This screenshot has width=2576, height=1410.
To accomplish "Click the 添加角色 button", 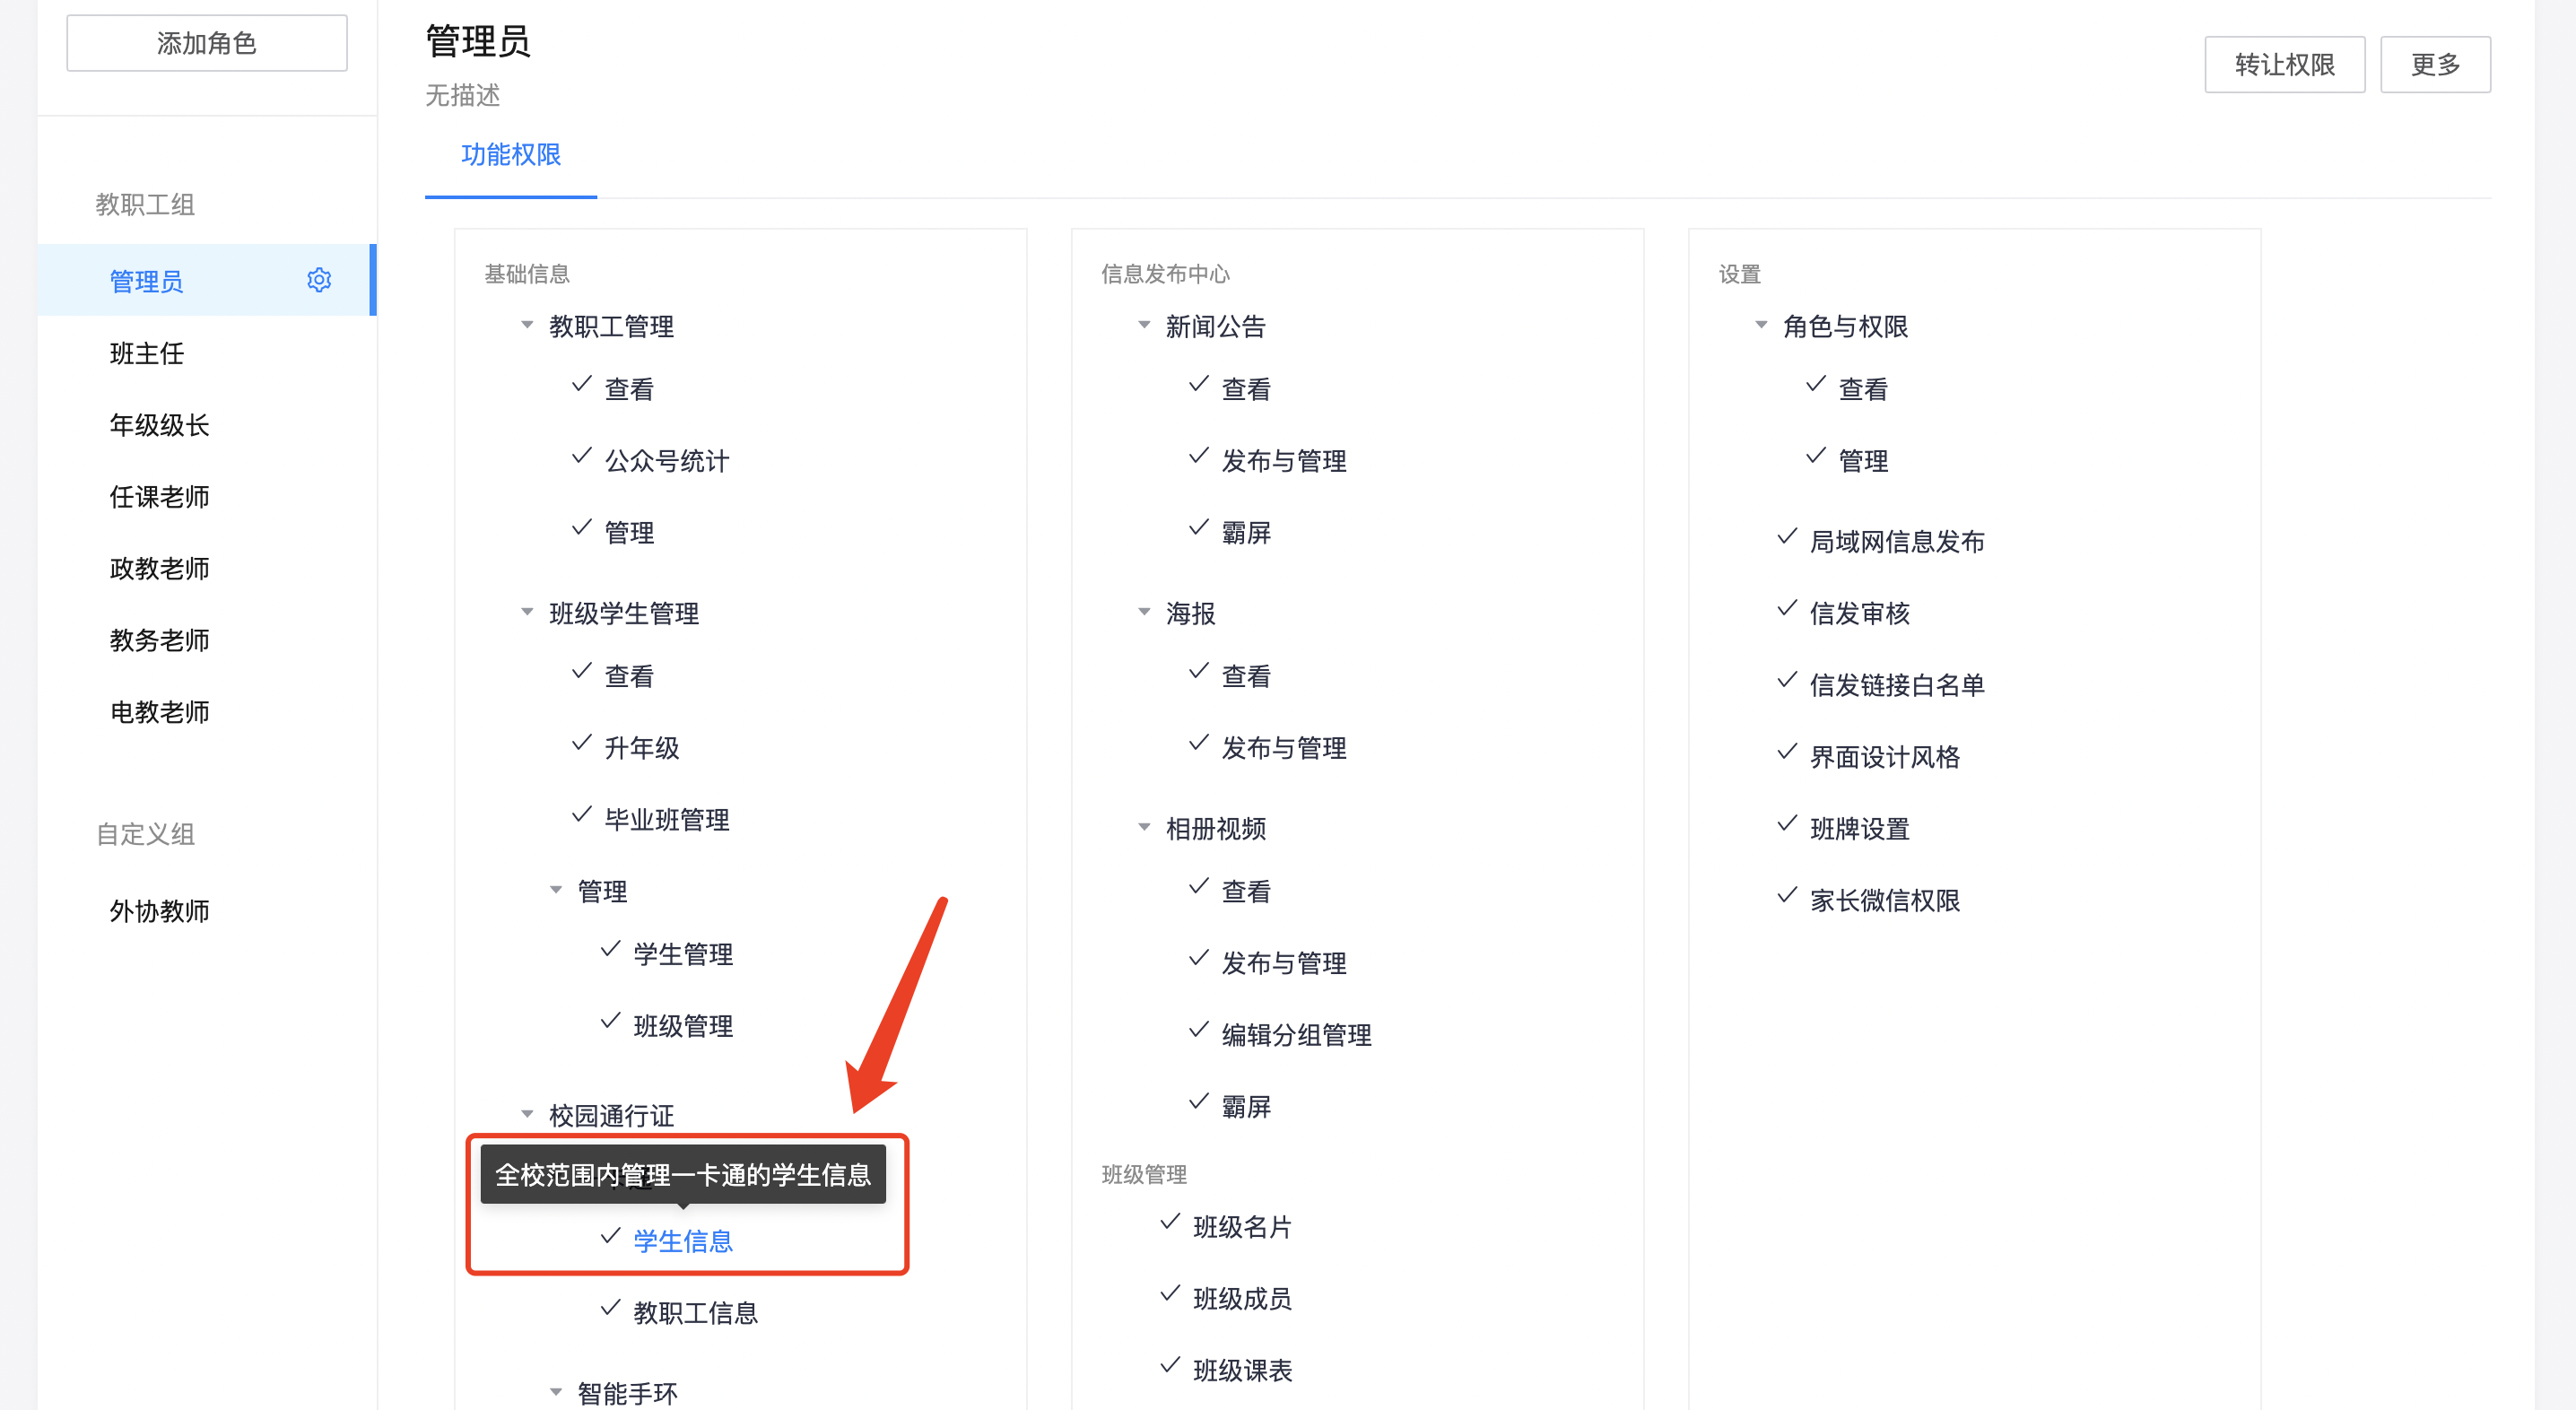I will click(x=207, y=43).
